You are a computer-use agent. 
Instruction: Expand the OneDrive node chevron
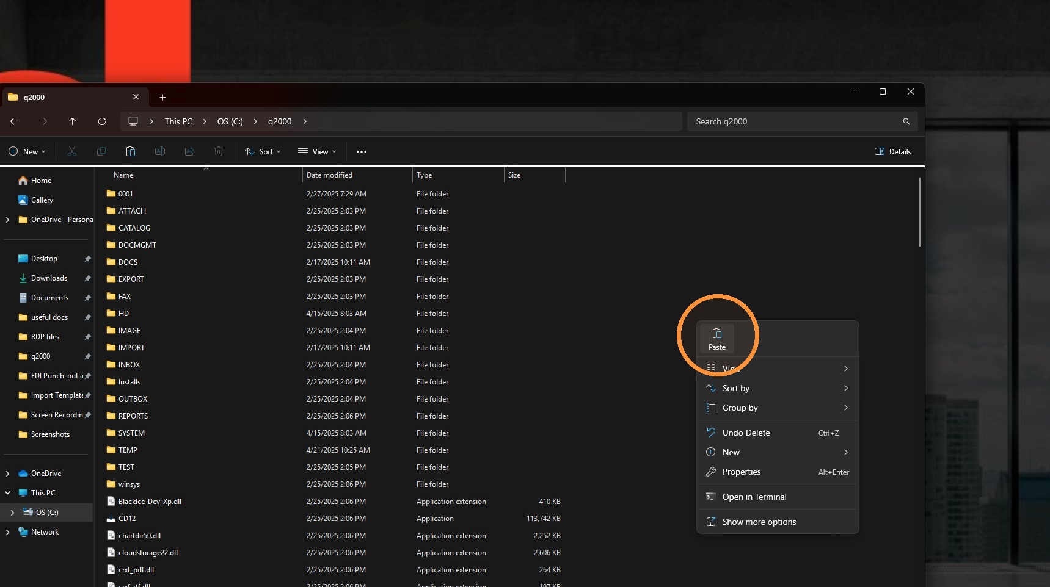pyautogui.click(x=7, y=474)
